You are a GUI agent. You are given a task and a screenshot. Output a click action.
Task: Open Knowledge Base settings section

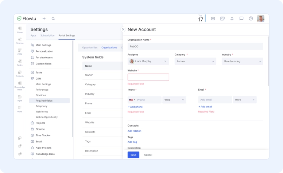click(45, 154)
